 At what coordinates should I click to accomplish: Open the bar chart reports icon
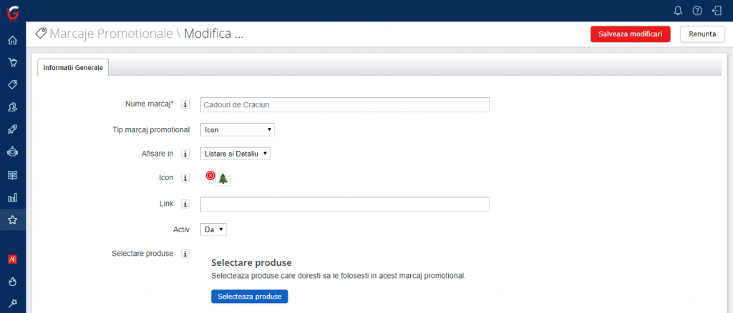pyautogui.click(x=12, y=197)
